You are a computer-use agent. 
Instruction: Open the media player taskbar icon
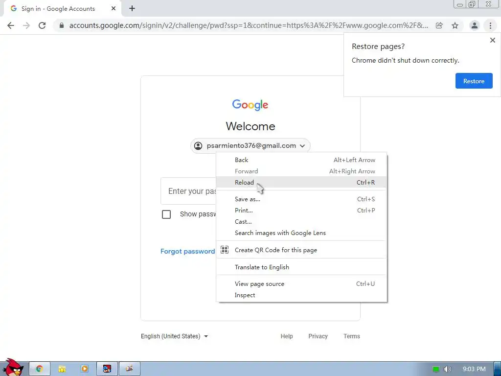pos(84,369)
